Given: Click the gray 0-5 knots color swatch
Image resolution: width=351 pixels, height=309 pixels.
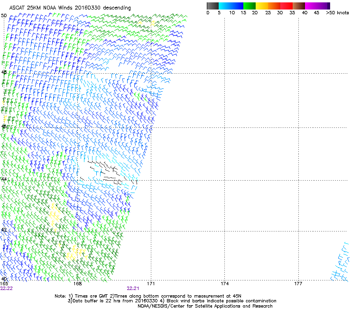Looking at the screenshot, I should 212,6.
